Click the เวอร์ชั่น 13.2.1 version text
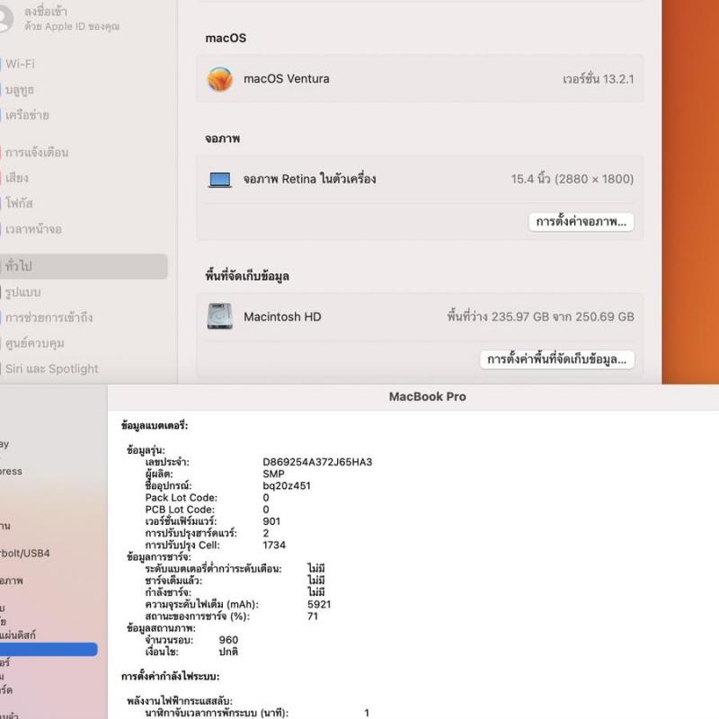Screen dimensions: 719x719 [x=599, y=79]
